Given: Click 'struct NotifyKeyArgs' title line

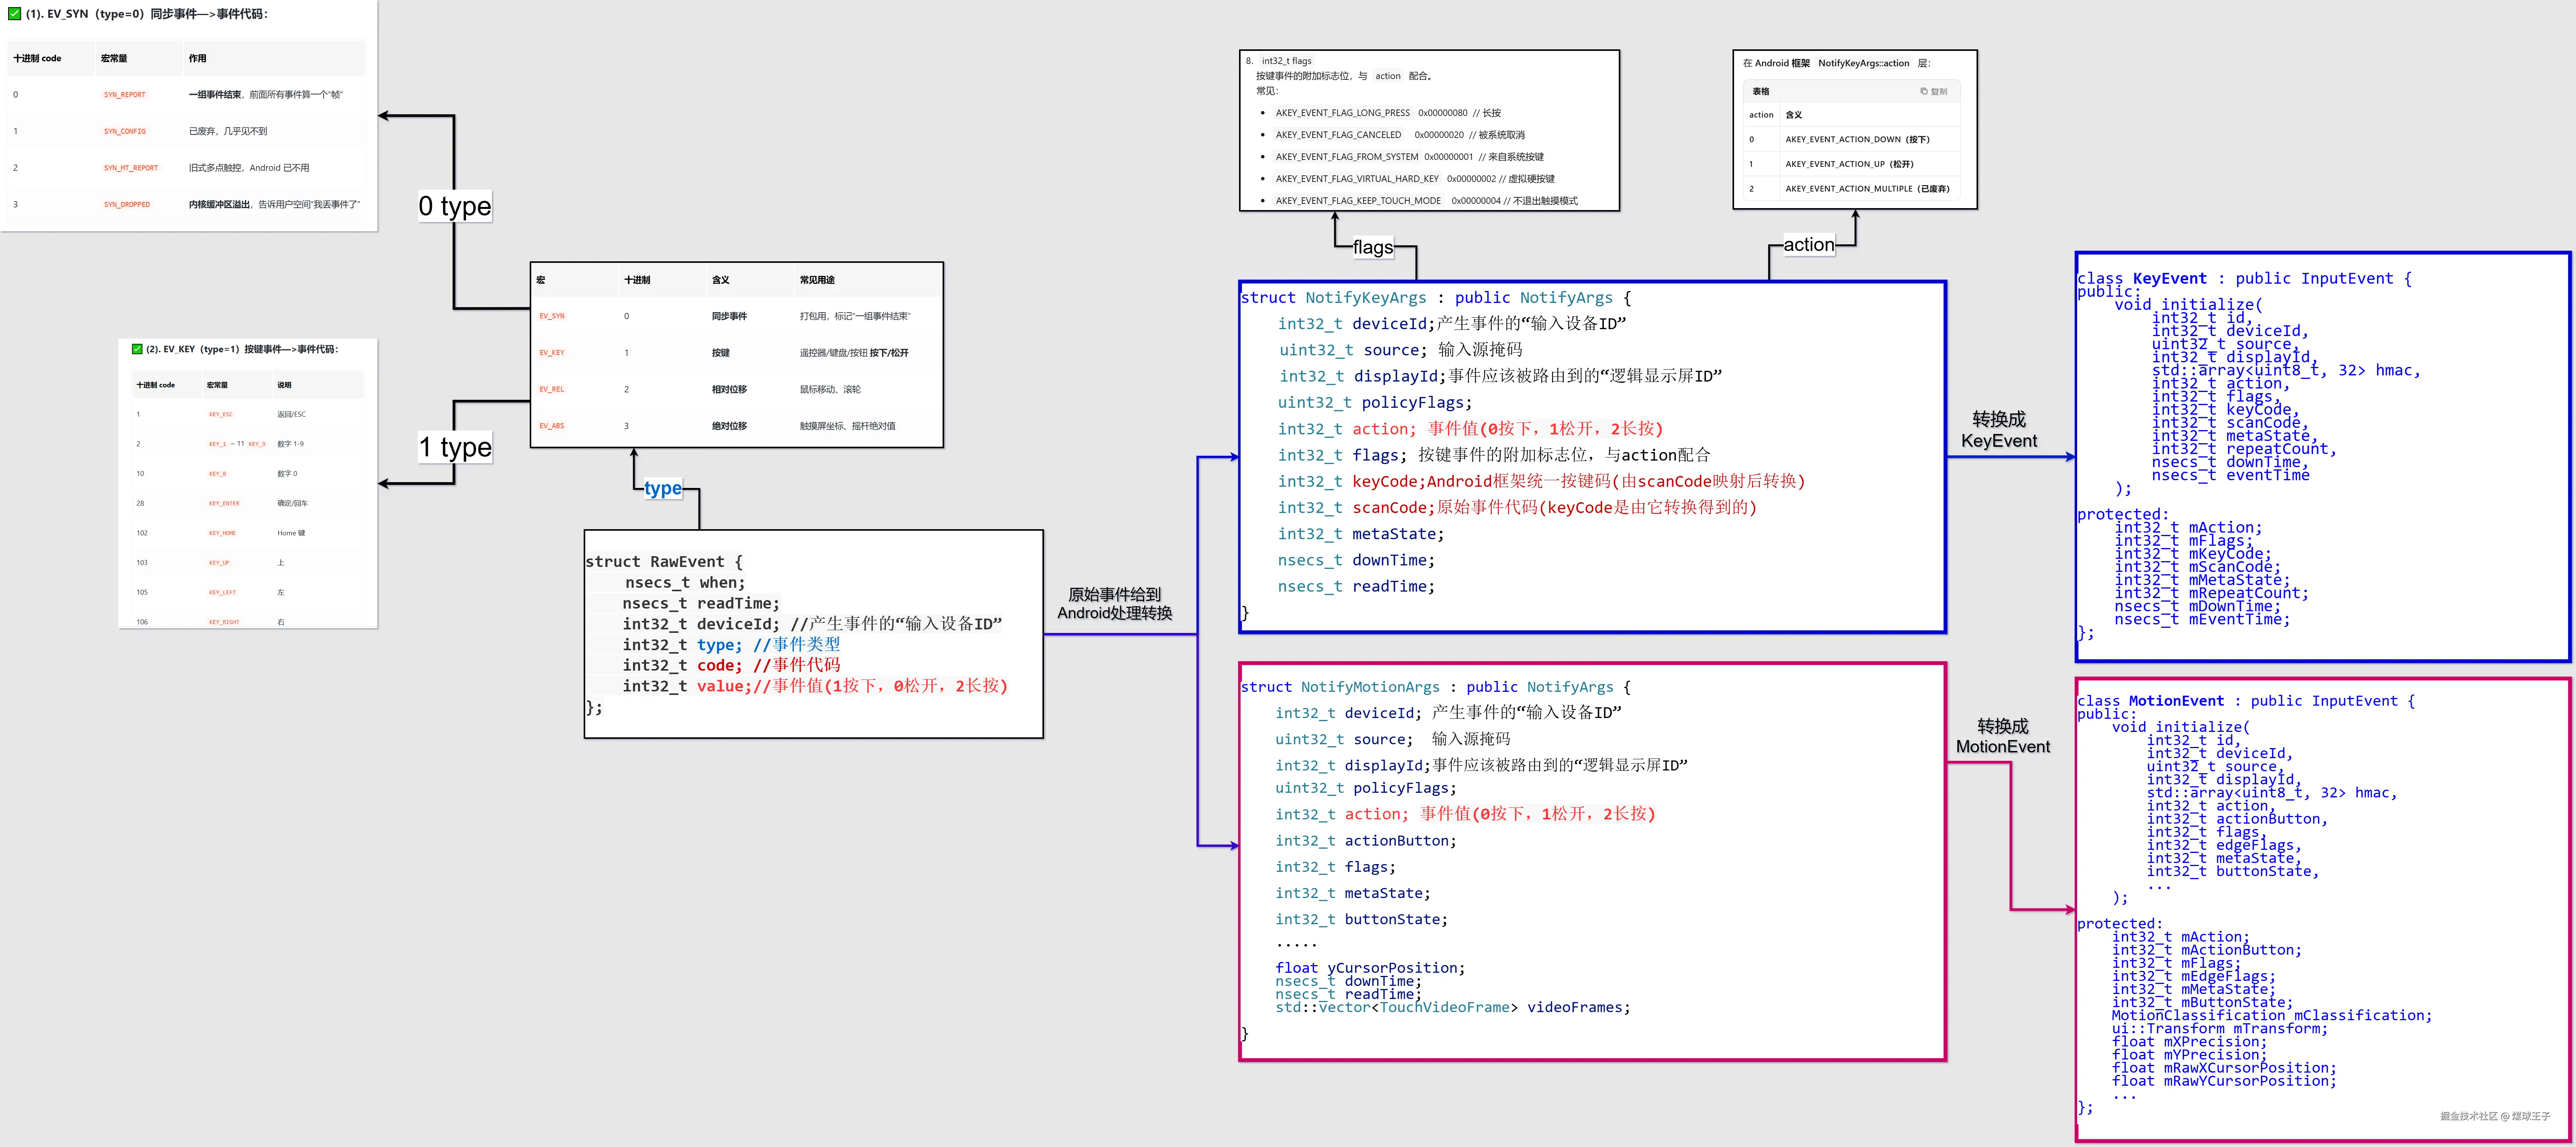Looking at the screenshot, I should [x=1435, y=298].
